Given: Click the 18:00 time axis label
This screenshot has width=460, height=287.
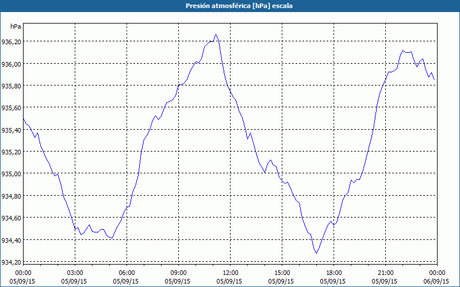Looking at the screenshot, I should [334, 273].
